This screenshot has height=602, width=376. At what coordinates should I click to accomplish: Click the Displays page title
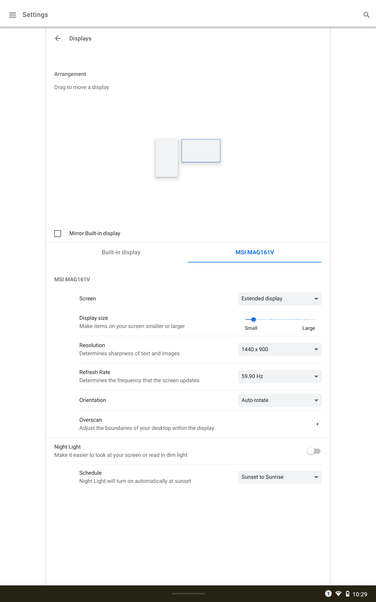pyautogui.click(x=80, y=39)
